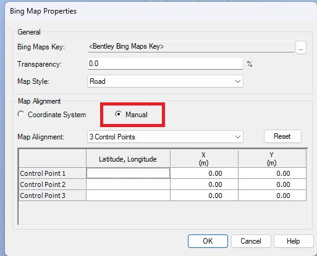Click Control Point 2 Y value cell
Image resolution: width=317 pixels, height=256 pixels.
[272, 184]
